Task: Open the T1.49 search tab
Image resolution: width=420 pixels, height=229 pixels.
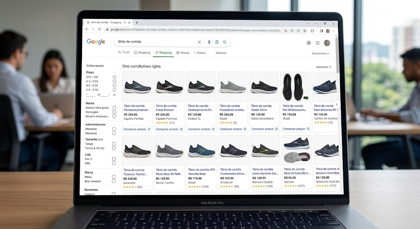Action: (x=124, y=52)
